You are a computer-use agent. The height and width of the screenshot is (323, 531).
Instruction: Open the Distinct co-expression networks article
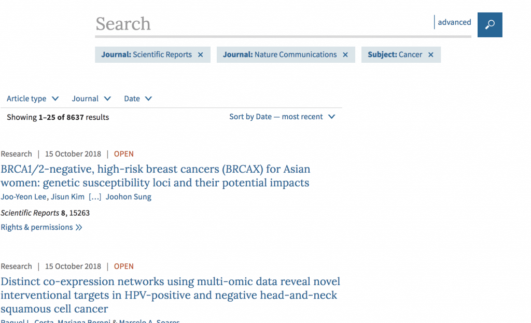coord(170,295)
